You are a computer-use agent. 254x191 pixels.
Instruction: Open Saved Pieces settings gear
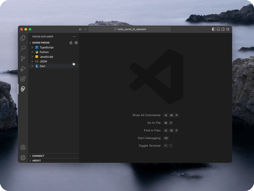(76, 43)
